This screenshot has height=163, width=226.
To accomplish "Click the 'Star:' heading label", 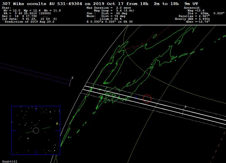I will coord(6,8).
